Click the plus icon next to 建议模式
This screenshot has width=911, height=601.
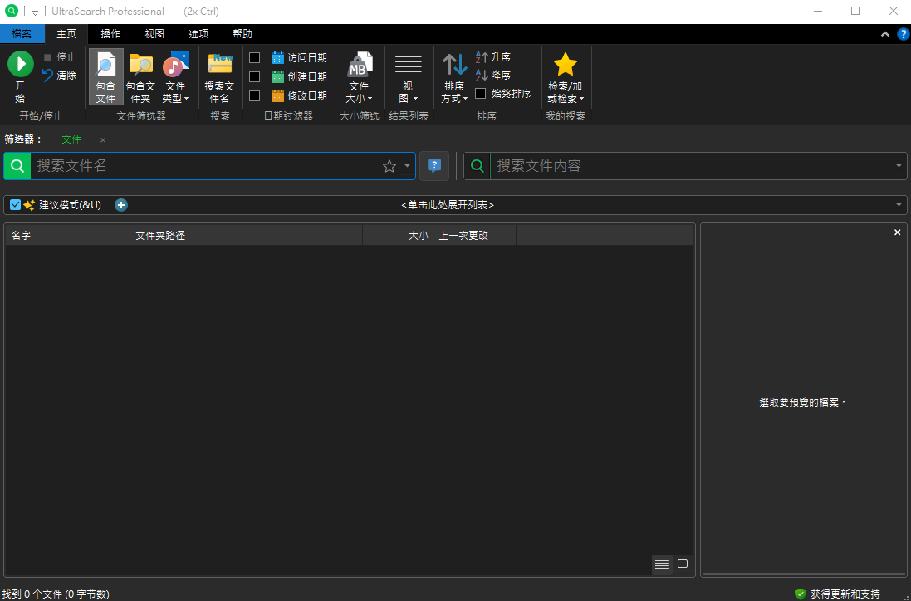[x=121, y=205]
